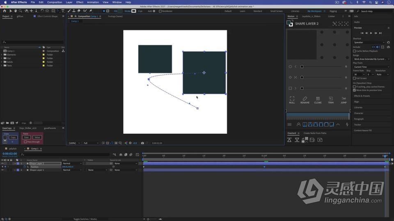This screenshot has width=394, height=221.
Task: Uncheck 'Move time to preview time'
Action: click(x=354, y=90)
